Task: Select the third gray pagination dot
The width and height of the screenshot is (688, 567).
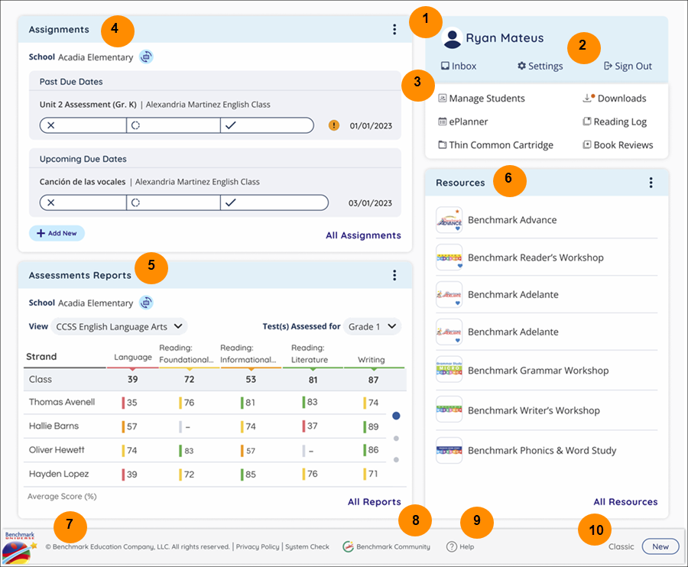Action: click(396, 460)
